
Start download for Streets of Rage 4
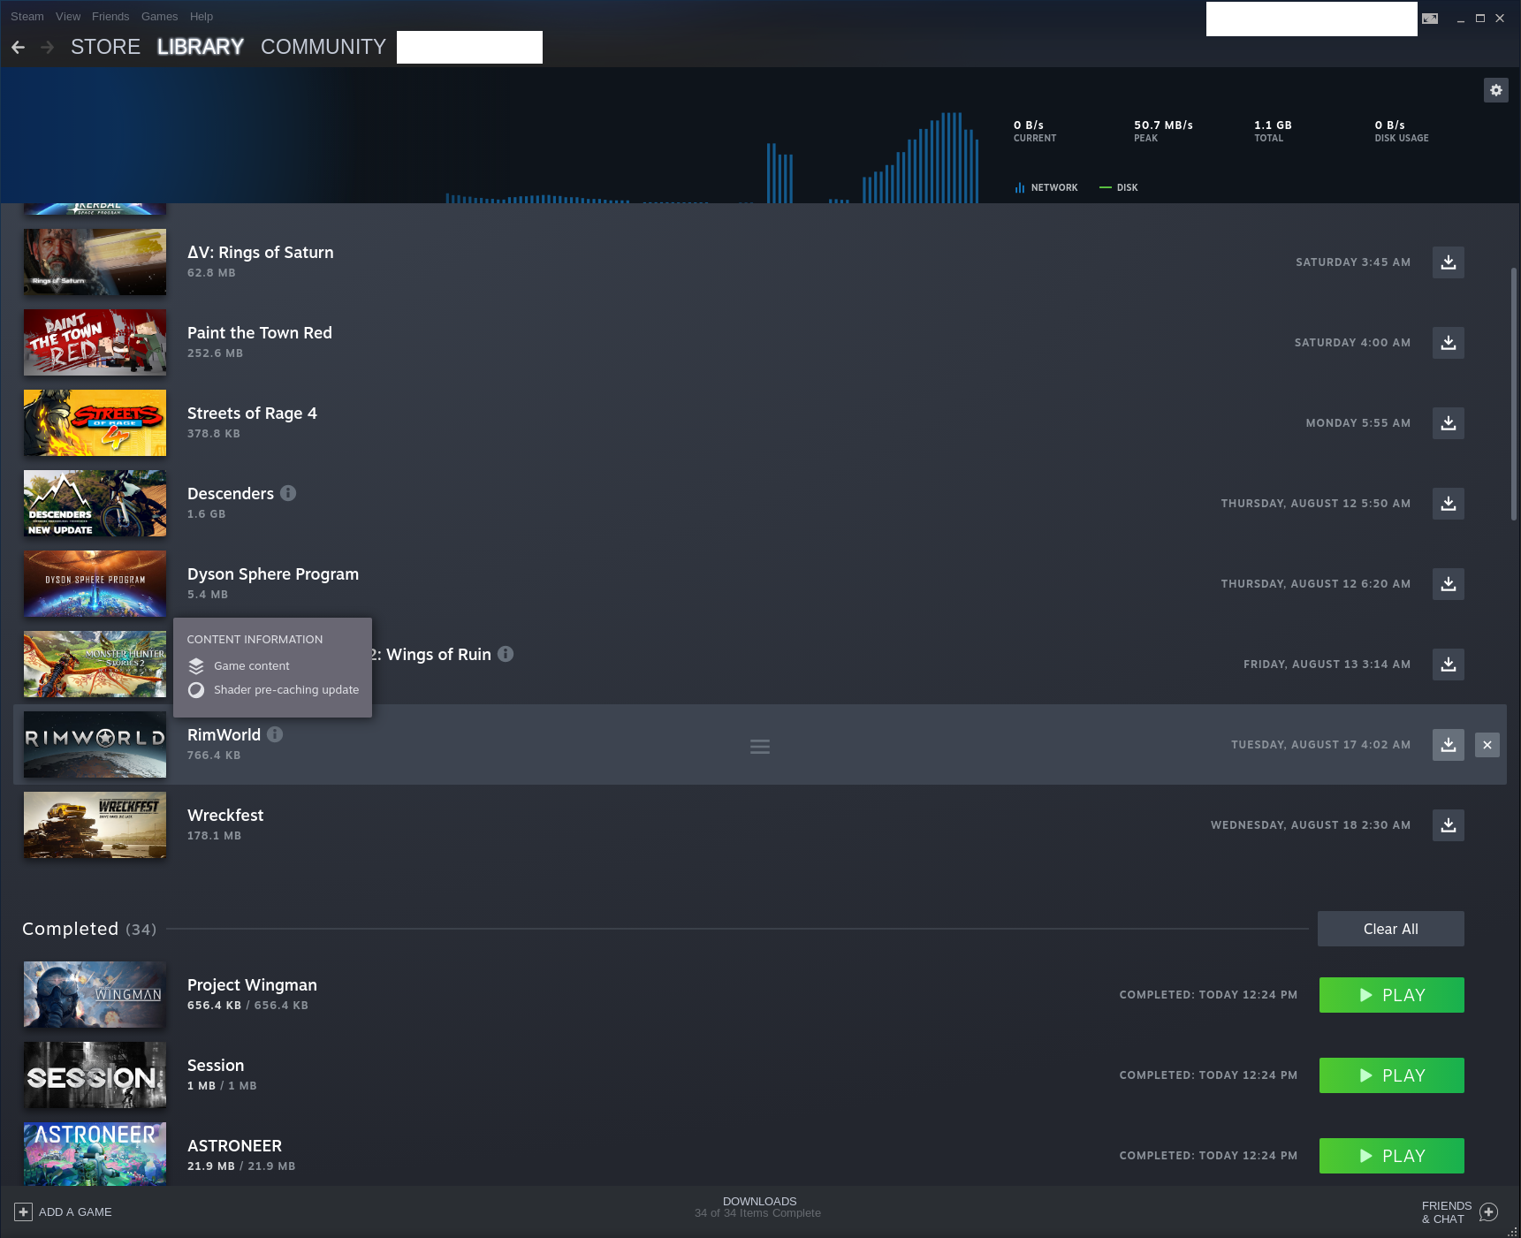[1448, 423]
